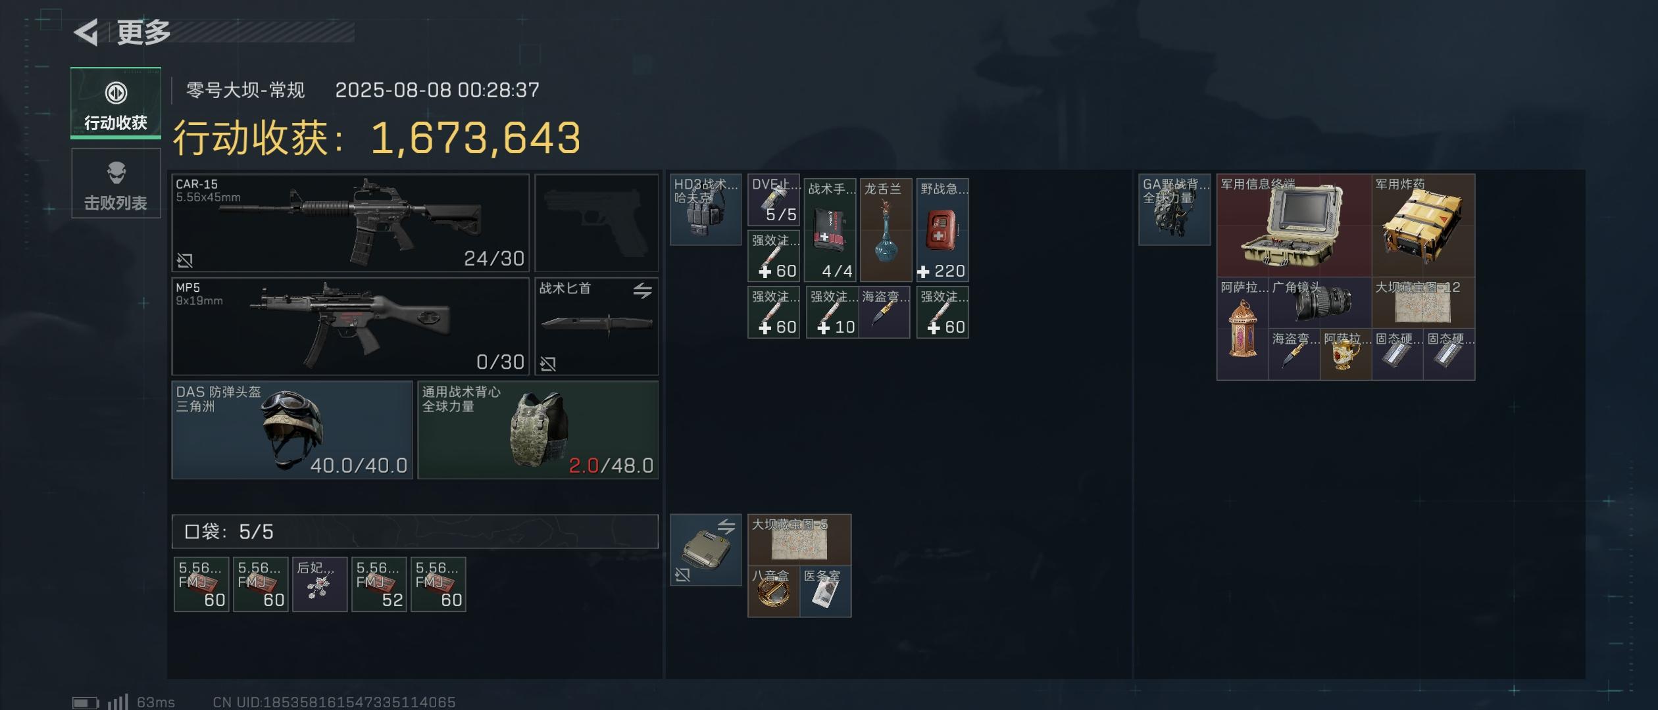The image size is (1658, 710).
Task: Select the 5.56 FMJ stack of 52
Action: click(379, 584)
